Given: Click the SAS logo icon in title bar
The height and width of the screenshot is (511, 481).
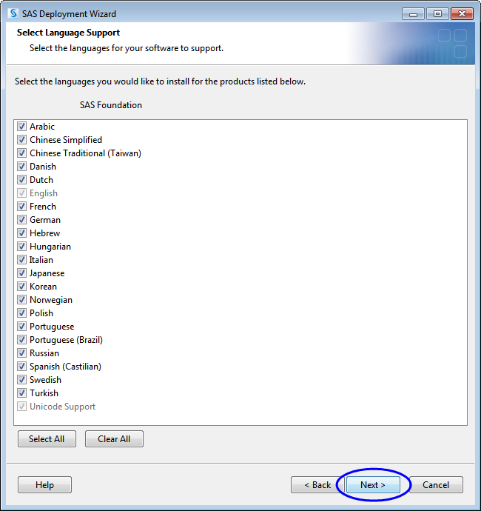Looking at the screenshot, I should [13, 13].
